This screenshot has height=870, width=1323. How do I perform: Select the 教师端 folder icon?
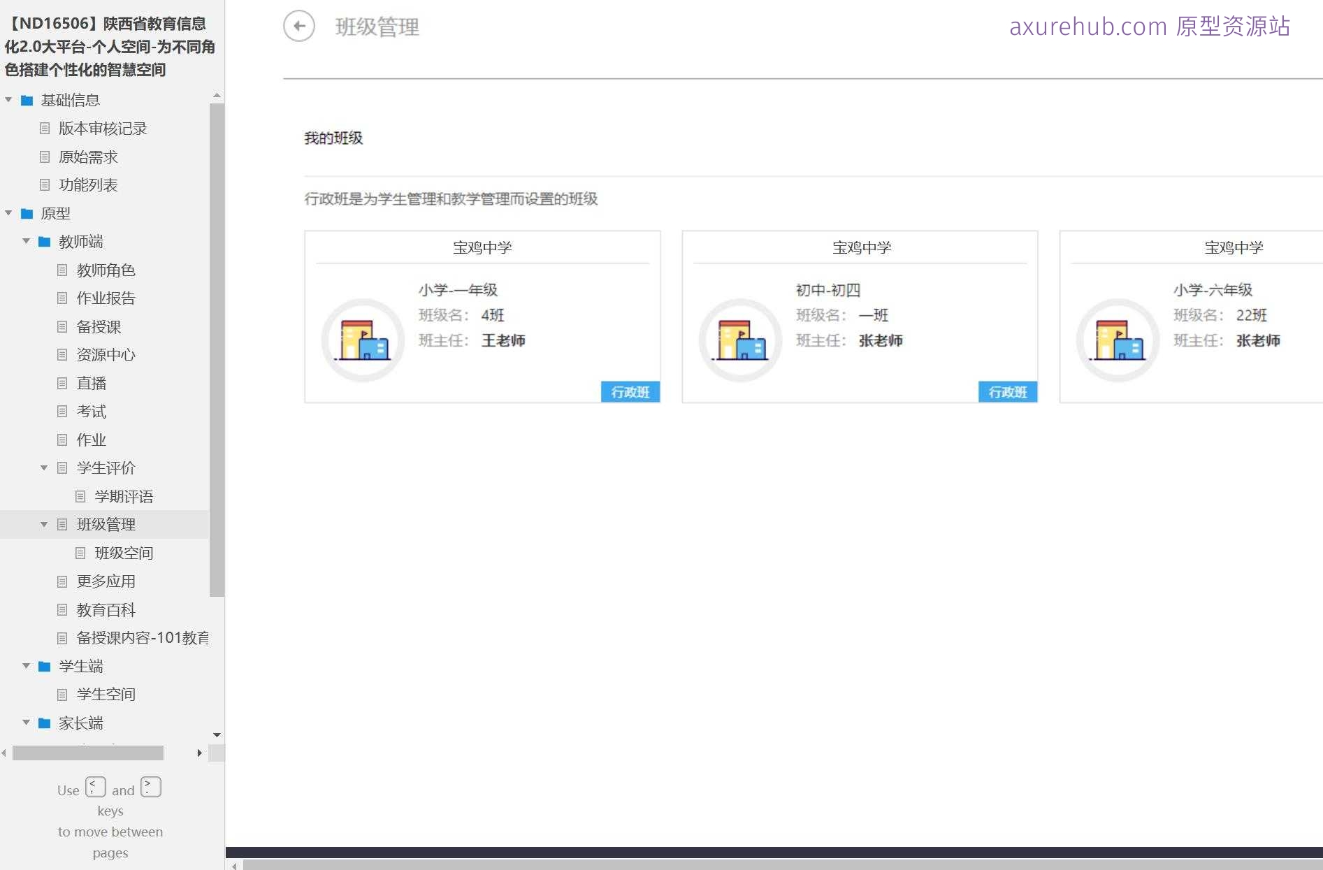point(45,242)
